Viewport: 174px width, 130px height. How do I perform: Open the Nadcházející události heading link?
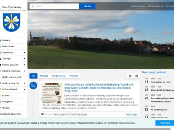tap(154, 72)
